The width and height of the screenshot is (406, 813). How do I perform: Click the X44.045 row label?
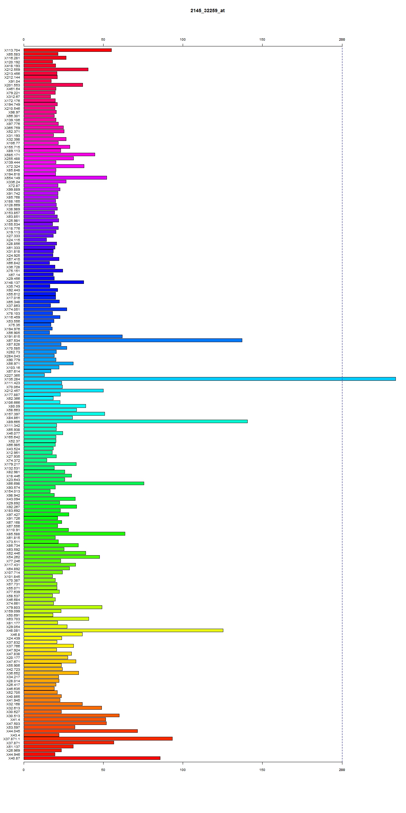click(x=13, y=731)
